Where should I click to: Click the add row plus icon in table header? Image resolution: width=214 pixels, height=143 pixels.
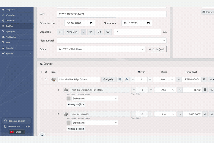[x=42, y=72]
